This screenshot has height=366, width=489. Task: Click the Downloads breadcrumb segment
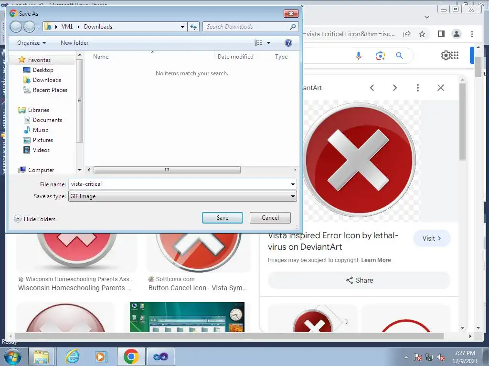pos(98,27)
